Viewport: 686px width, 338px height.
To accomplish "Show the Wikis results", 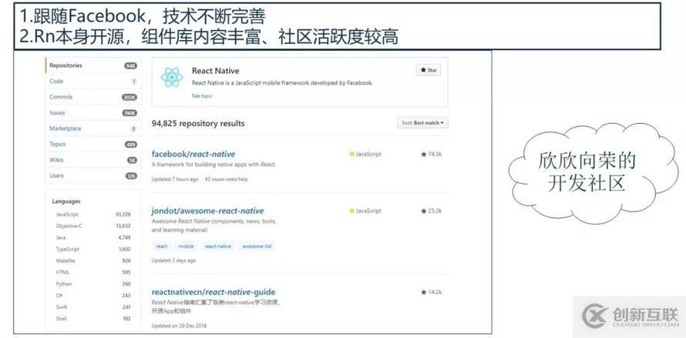I will tap(93, 160).
